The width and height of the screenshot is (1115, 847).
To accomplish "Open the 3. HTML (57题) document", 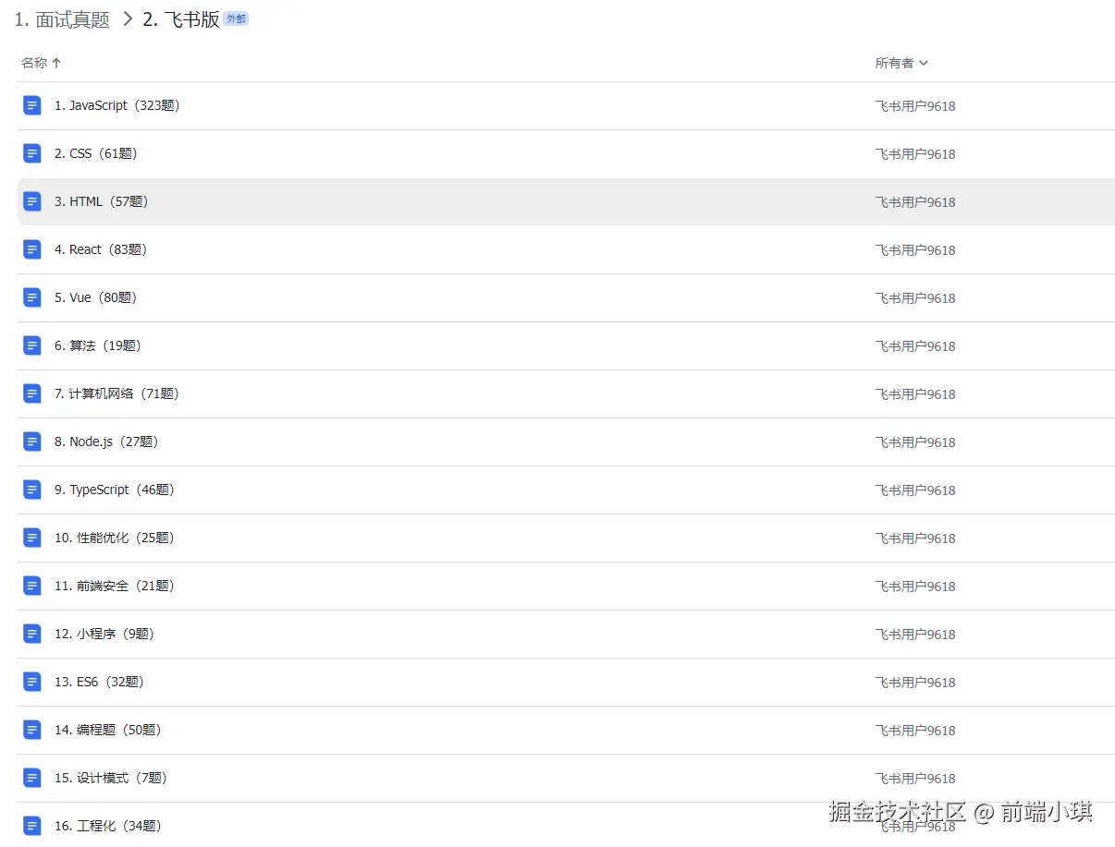I will pyautogui.click(x=102, y=200).
